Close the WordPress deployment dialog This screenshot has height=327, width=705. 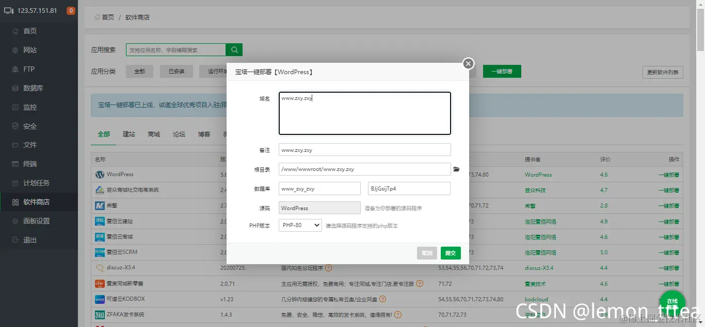(468, 63)
